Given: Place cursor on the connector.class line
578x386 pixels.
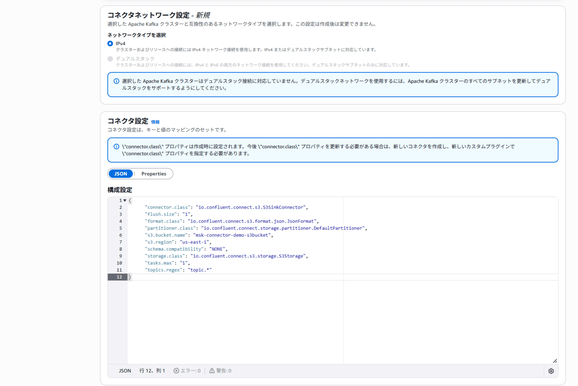Looking at the screenshot, I should tap(226, 207).
